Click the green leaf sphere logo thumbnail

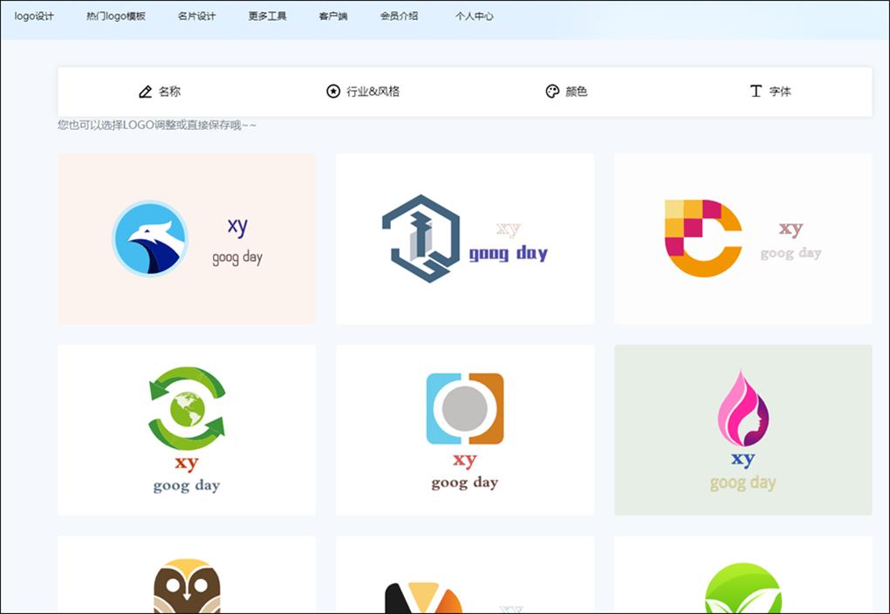coord(743,584)
